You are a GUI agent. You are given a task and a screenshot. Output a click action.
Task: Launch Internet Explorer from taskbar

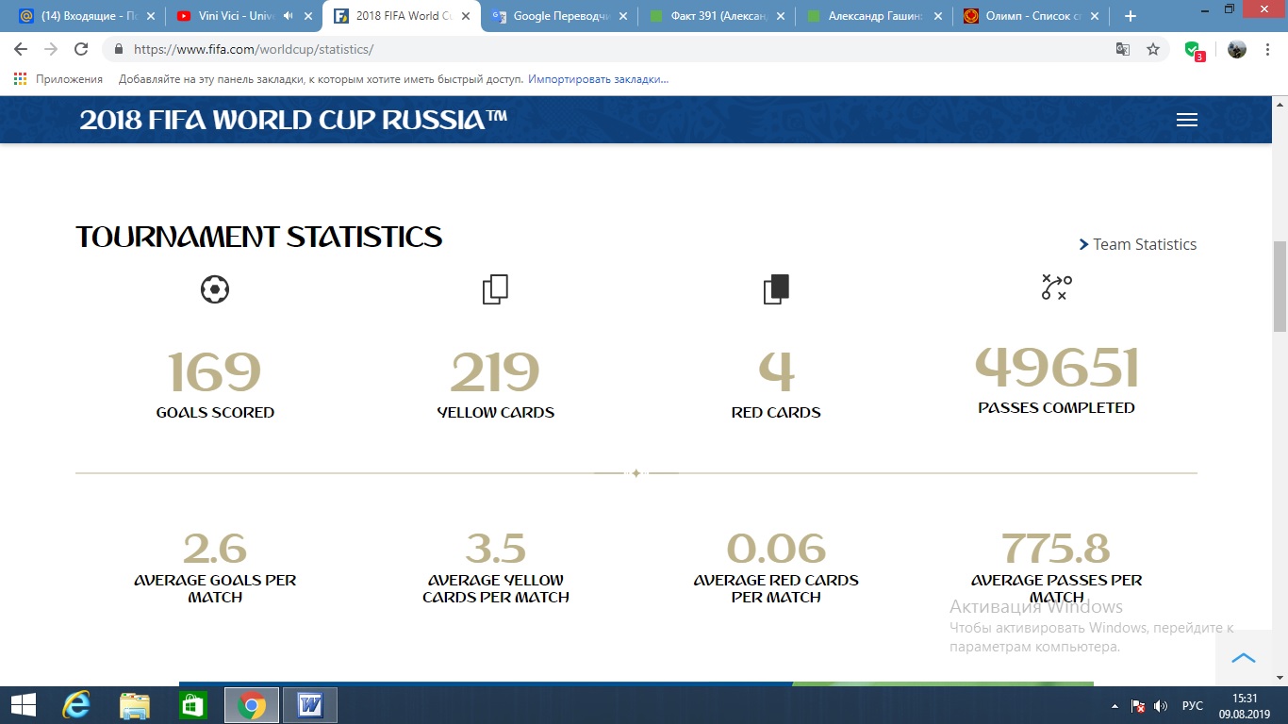click(x=75, y=705)
